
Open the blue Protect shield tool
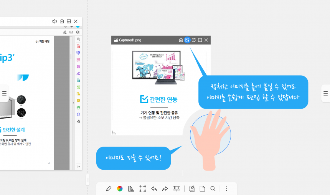click(x=78, y=114)
